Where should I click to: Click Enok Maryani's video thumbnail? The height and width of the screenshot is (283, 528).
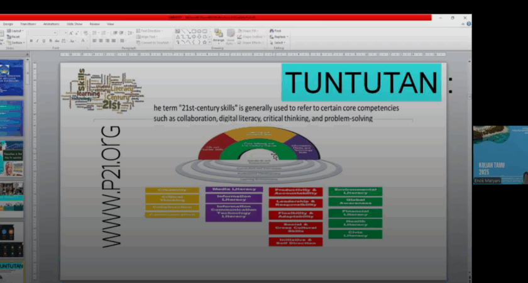tap(500, 155)
